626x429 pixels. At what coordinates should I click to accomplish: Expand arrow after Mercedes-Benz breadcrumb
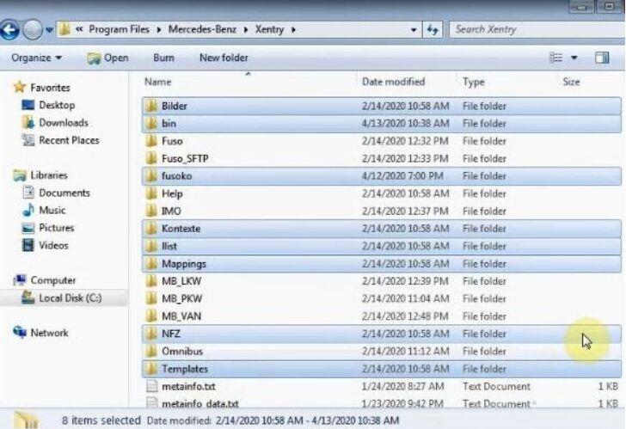(x=246, y=30)
